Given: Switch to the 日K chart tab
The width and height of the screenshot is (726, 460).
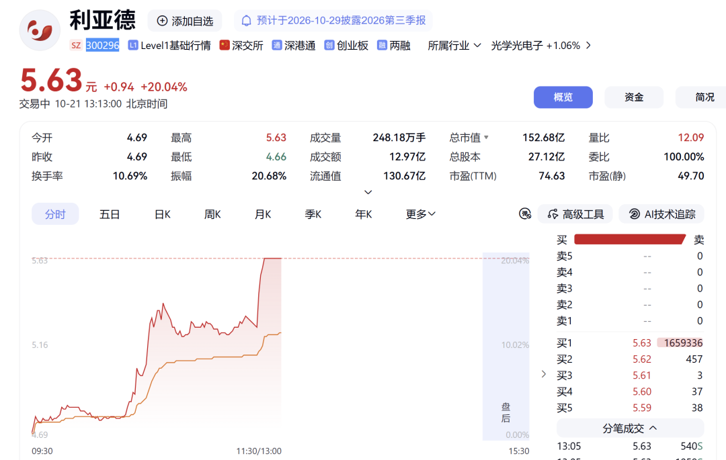Looking at the screenshot, I should [163, 214].
